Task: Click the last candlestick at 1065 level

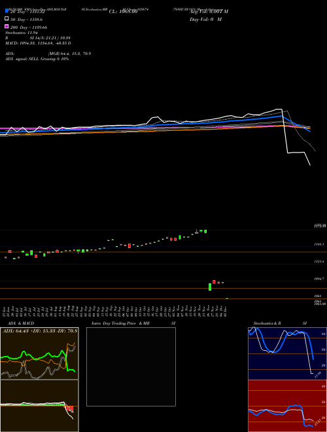Action: [x=227, y=298]
